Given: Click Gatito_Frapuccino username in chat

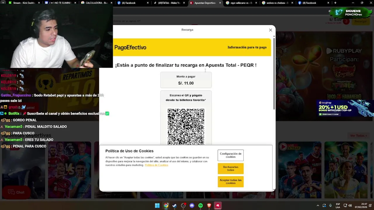Looking at the screenshot, I should (x=16, y=95).
